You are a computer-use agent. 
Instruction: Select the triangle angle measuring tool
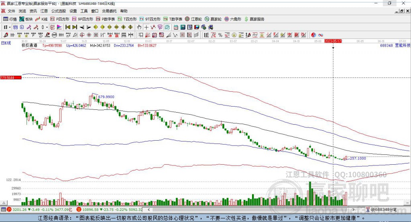(x=75, y=35)
